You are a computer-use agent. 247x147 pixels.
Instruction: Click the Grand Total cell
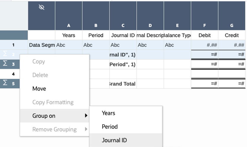click(123, 84)
